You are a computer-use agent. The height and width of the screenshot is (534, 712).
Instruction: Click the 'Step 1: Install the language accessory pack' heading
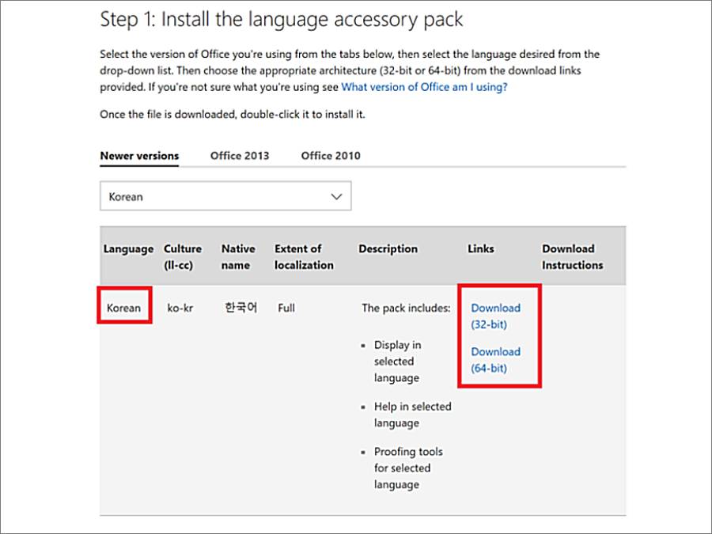(x=281, y=20)
